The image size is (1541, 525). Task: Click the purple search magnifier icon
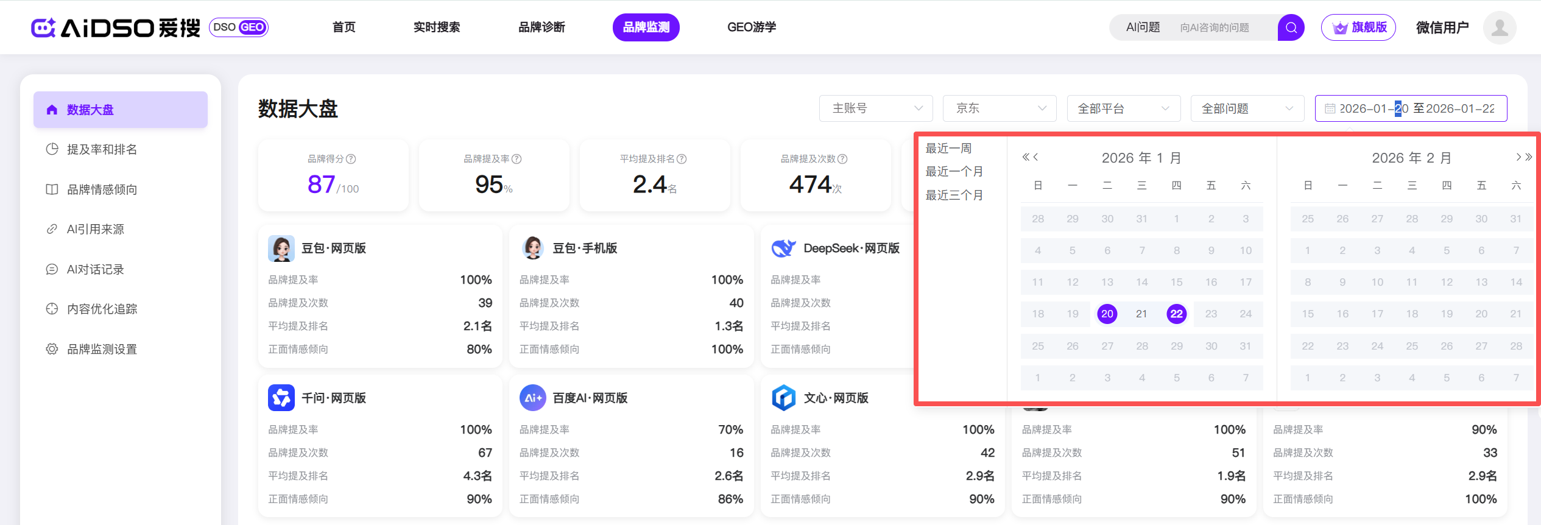coord(1290,27)
